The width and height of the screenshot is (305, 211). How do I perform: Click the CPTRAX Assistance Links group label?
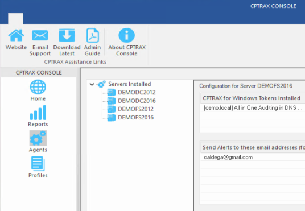(x=75, y=62)
